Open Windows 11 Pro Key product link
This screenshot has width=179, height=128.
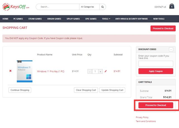(x=50, y=71)
